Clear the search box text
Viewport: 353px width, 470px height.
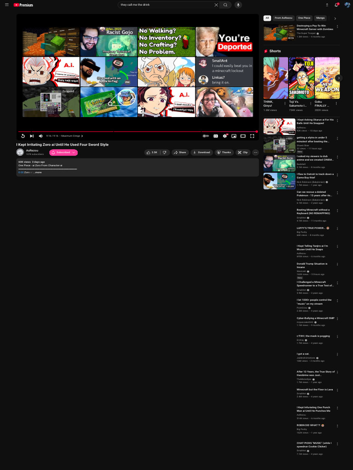[x=216, y=5]
